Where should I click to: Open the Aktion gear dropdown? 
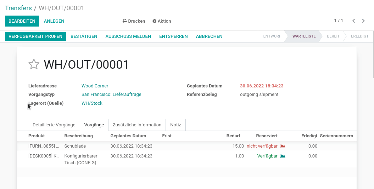[162, 21]
